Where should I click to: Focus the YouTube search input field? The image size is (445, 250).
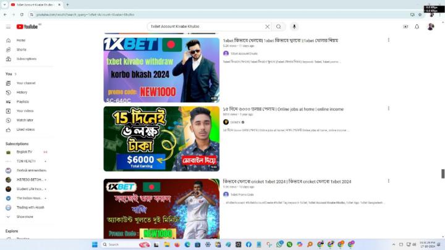point(206,27)
